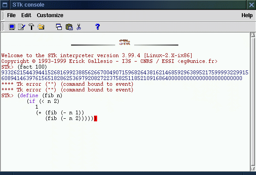Screen dimensions: 256x175
Task: Click the blue question mark help icon
Action: pyautogui.click(x=98, y=27)
